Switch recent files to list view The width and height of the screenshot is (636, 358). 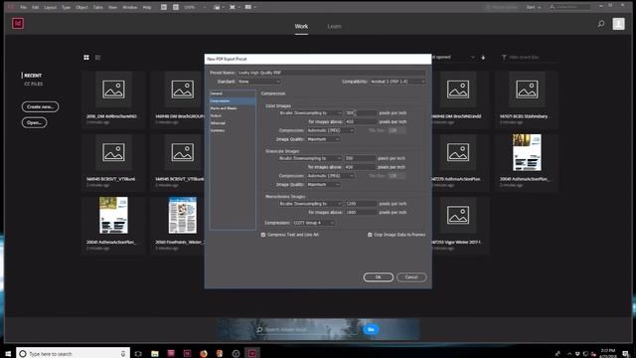click(x=97, y=58)
